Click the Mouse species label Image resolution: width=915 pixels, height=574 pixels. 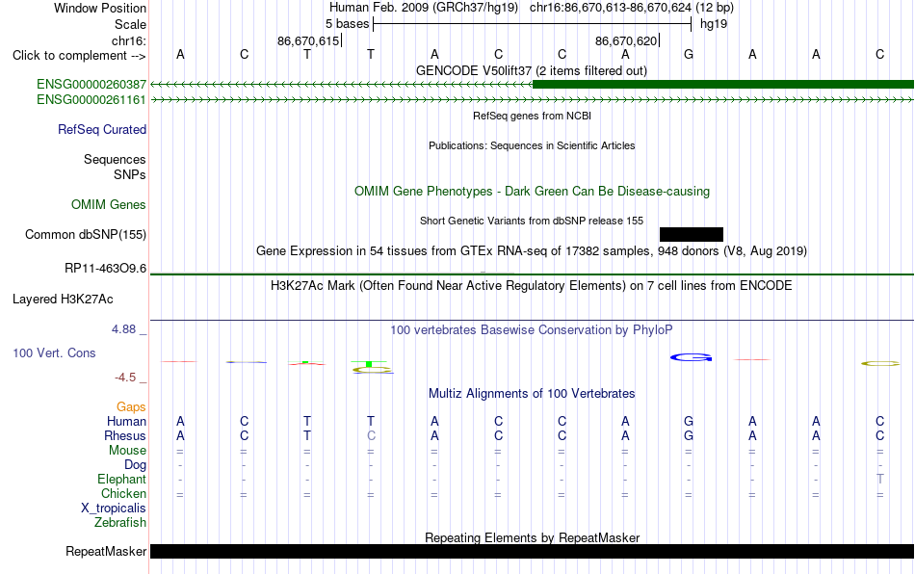127,451
